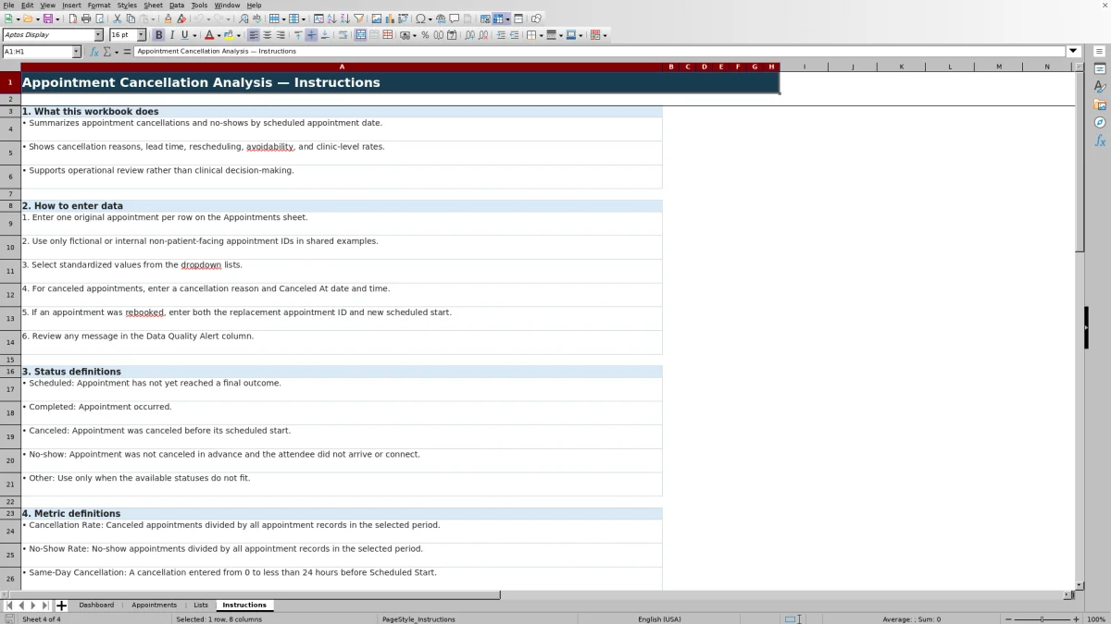Switch to the Lists sheet tab
Viewport: 1111px width, 624px height.
coord(201,605)
